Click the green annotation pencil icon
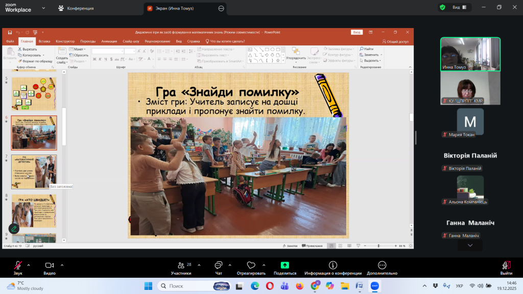 (x=14, y=229)
